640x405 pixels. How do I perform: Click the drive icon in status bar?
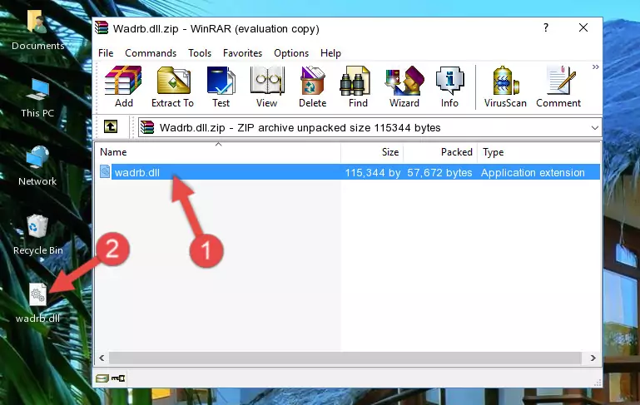click(102, 378)
